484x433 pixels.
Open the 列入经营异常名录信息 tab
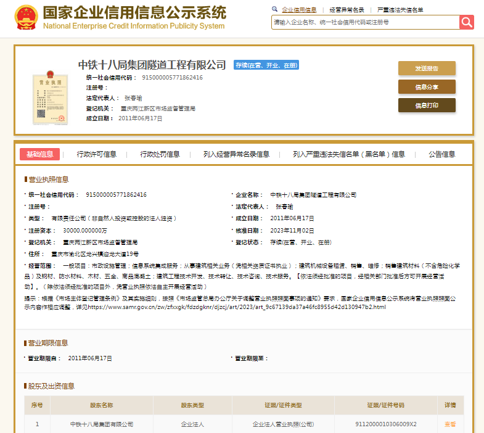pyautogui.click(x=236, y=154)
